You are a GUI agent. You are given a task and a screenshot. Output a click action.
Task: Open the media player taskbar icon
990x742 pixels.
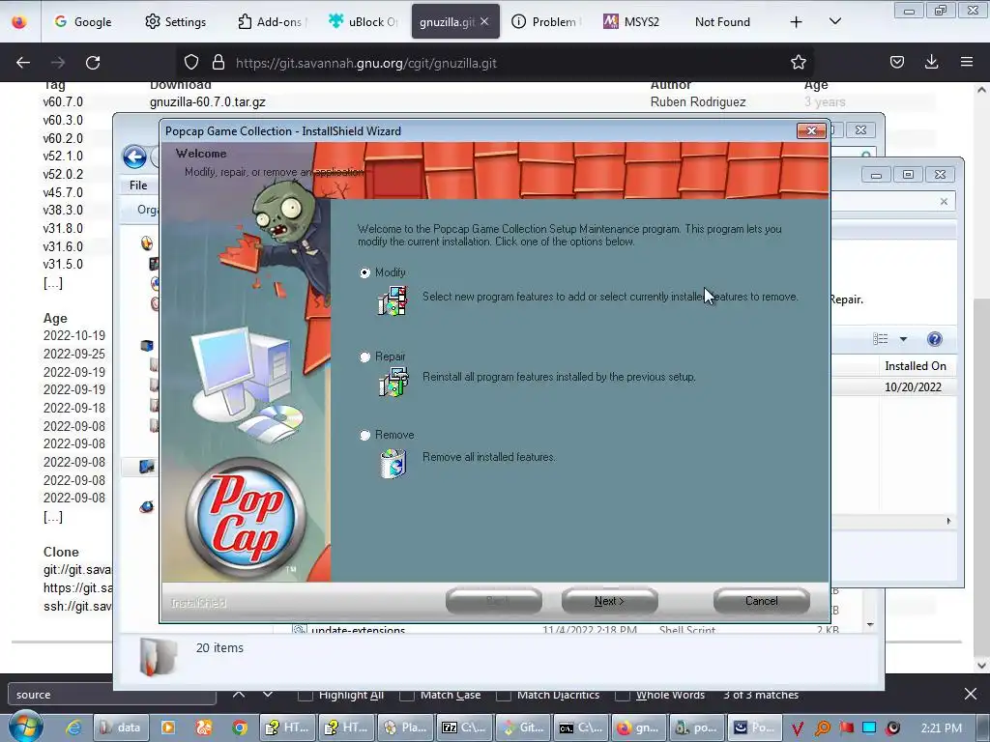(x=168, y=728)
